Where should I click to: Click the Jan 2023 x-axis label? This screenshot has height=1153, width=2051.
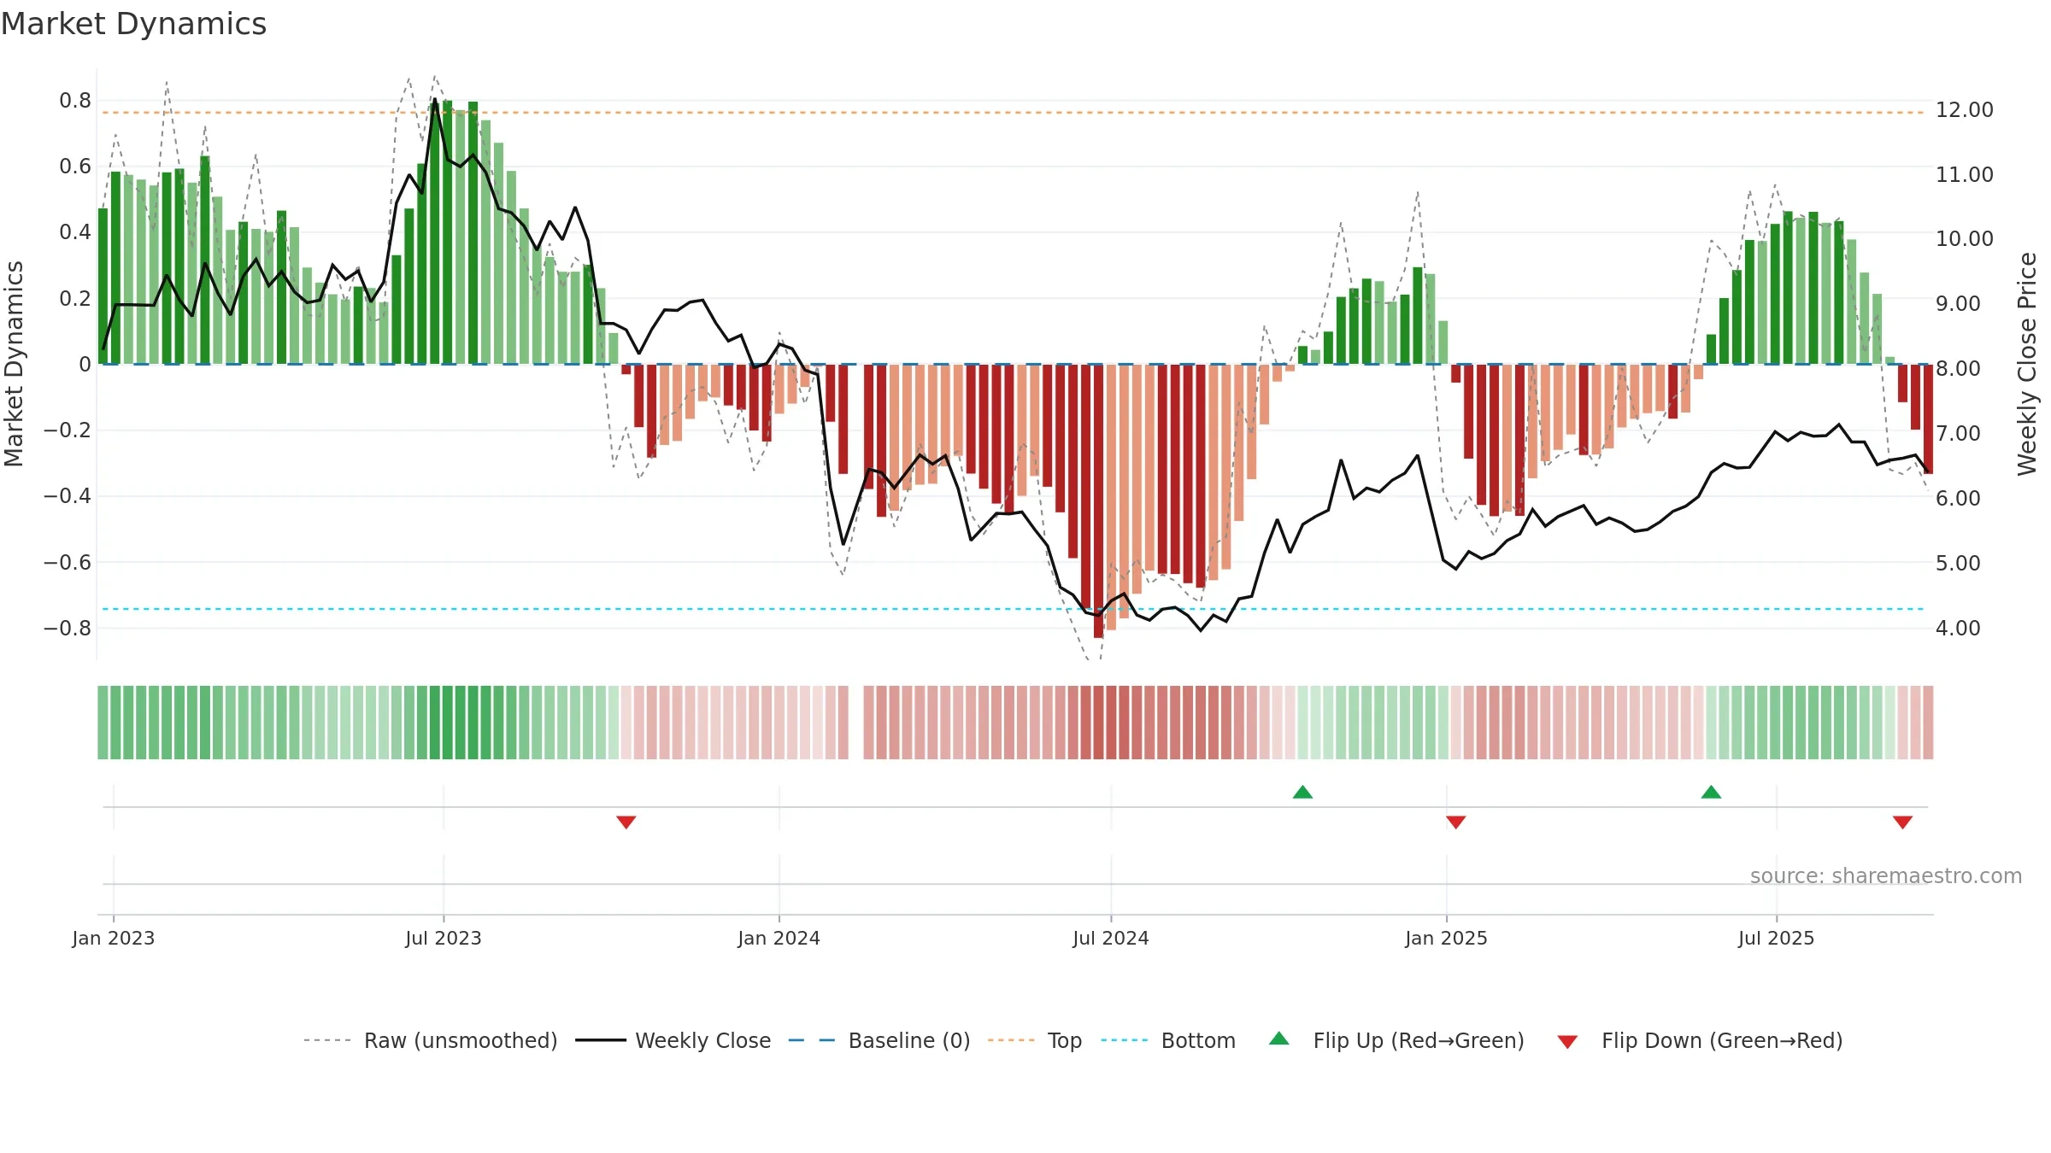[x=114, y=938]
